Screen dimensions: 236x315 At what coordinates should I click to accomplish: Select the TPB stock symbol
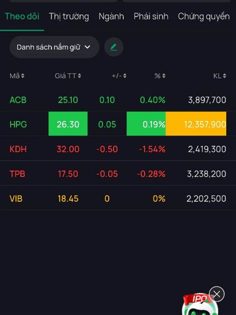17,174
